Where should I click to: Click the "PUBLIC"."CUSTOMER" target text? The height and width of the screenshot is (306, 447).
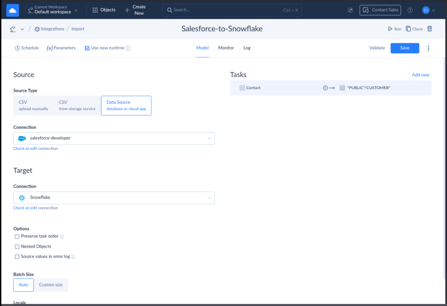pyautogui.click(x=368, y=88)
